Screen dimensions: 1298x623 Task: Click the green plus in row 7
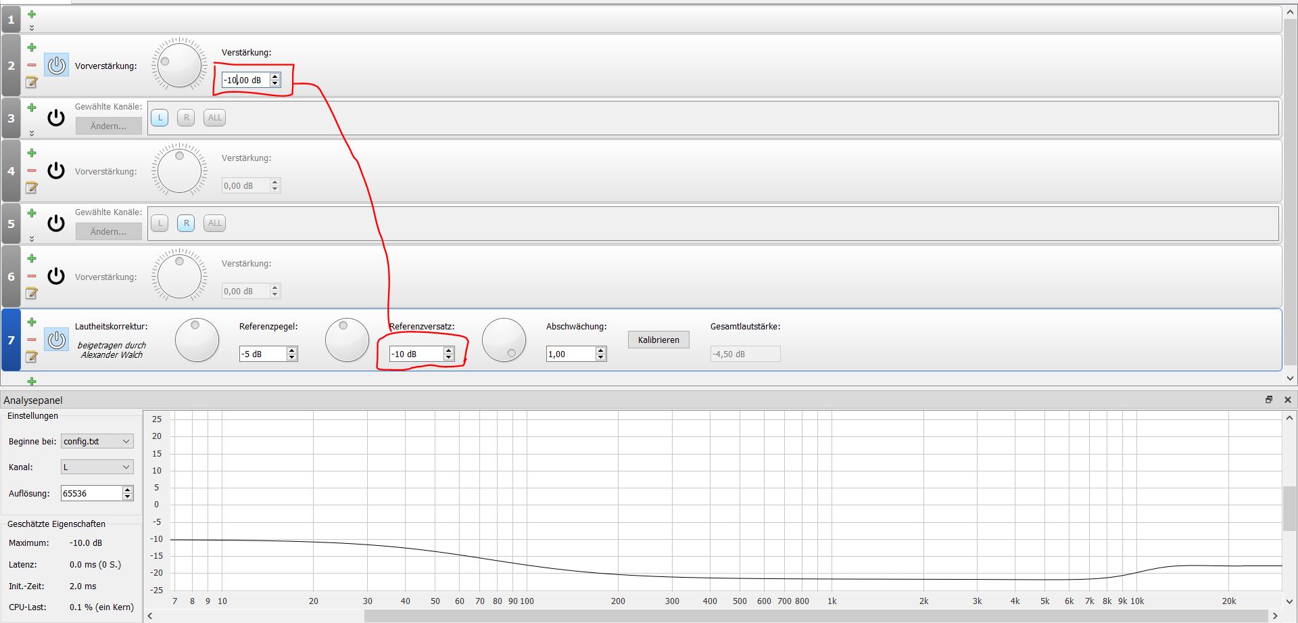tap(32, 322)
